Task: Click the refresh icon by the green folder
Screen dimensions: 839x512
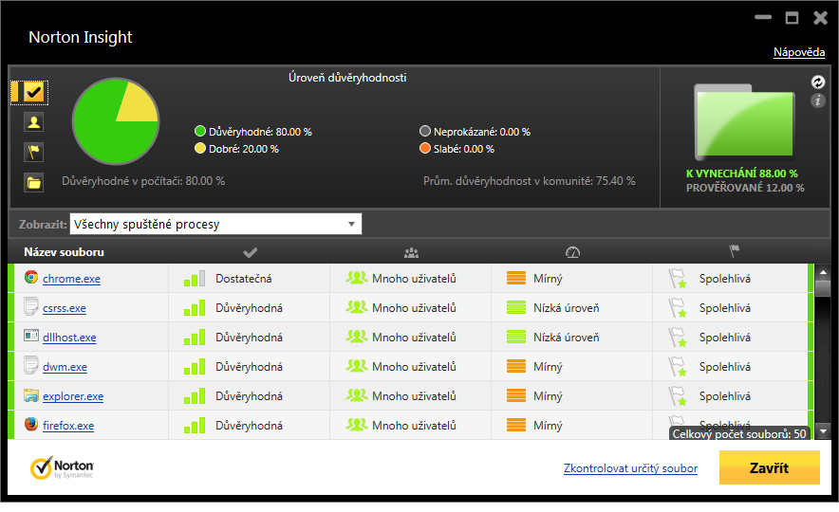Action: pos(817,82)
